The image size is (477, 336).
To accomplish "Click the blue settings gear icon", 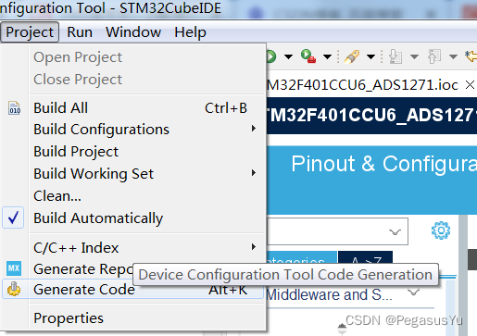I will (x=441, y=230).
